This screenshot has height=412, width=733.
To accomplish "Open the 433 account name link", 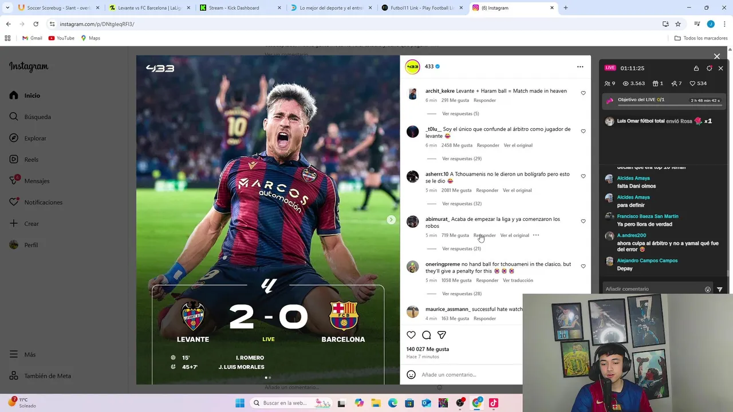I will pos(429,66).
